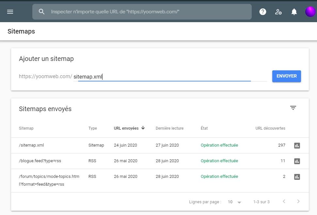The height and width of the screenshot is (215, 317).
Task: View the chart icon for /blogue.feed?type=rss row
Action: click(296, 161)
